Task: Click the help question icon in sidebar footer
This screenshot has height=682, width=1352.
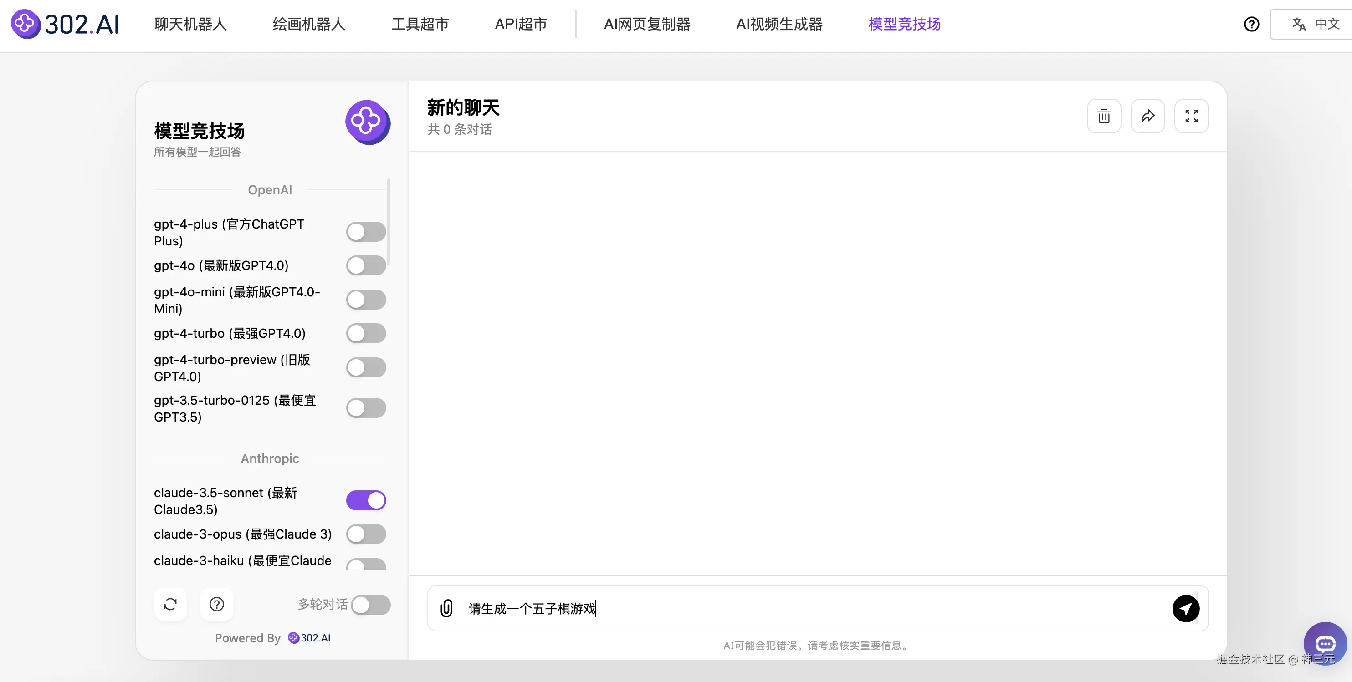Action: pyautogui.click(x=217, y=604)
